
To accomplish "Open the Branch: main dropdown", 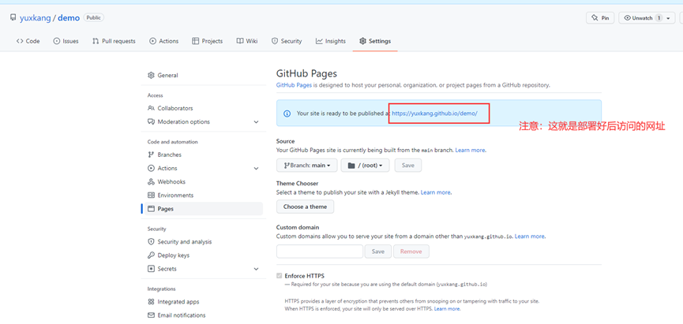I will point(306,166).
